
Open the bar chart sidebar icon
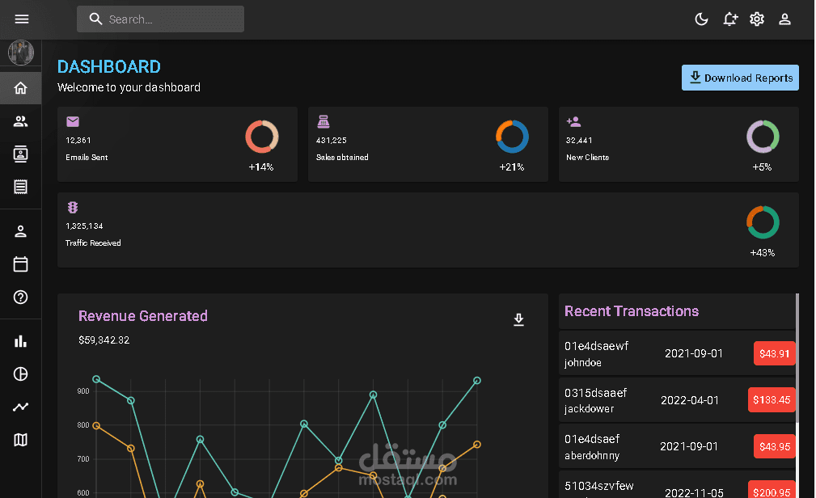point(21,341)
